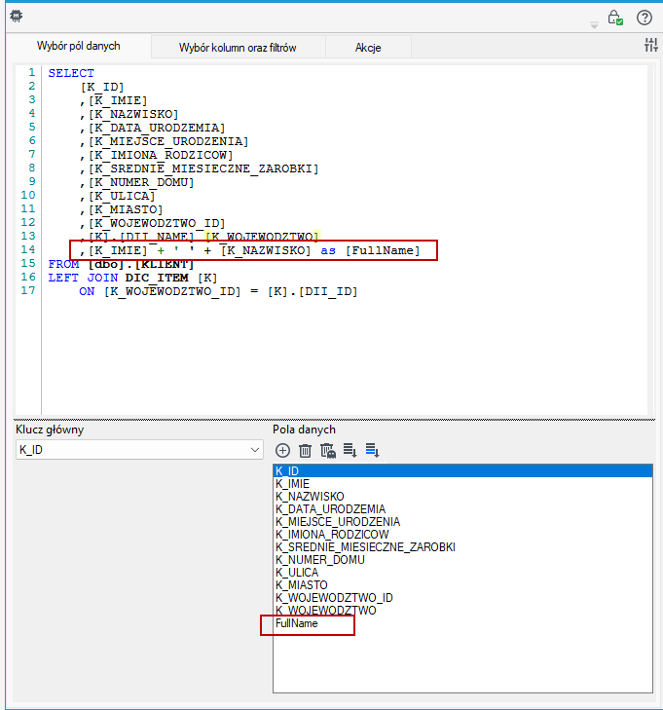This screenshot has width=663, height=710.
Task: Select K_WOJEWODZTWO_ID in the data fields list
Action: pyautogui.click(x=462, y=598)
